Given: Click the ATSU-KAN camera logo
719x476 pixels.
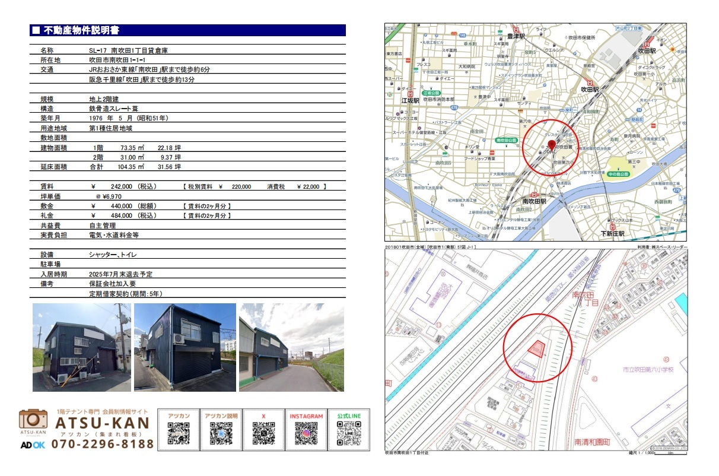Looking at the screenshot, I should (x=33, y=423).
